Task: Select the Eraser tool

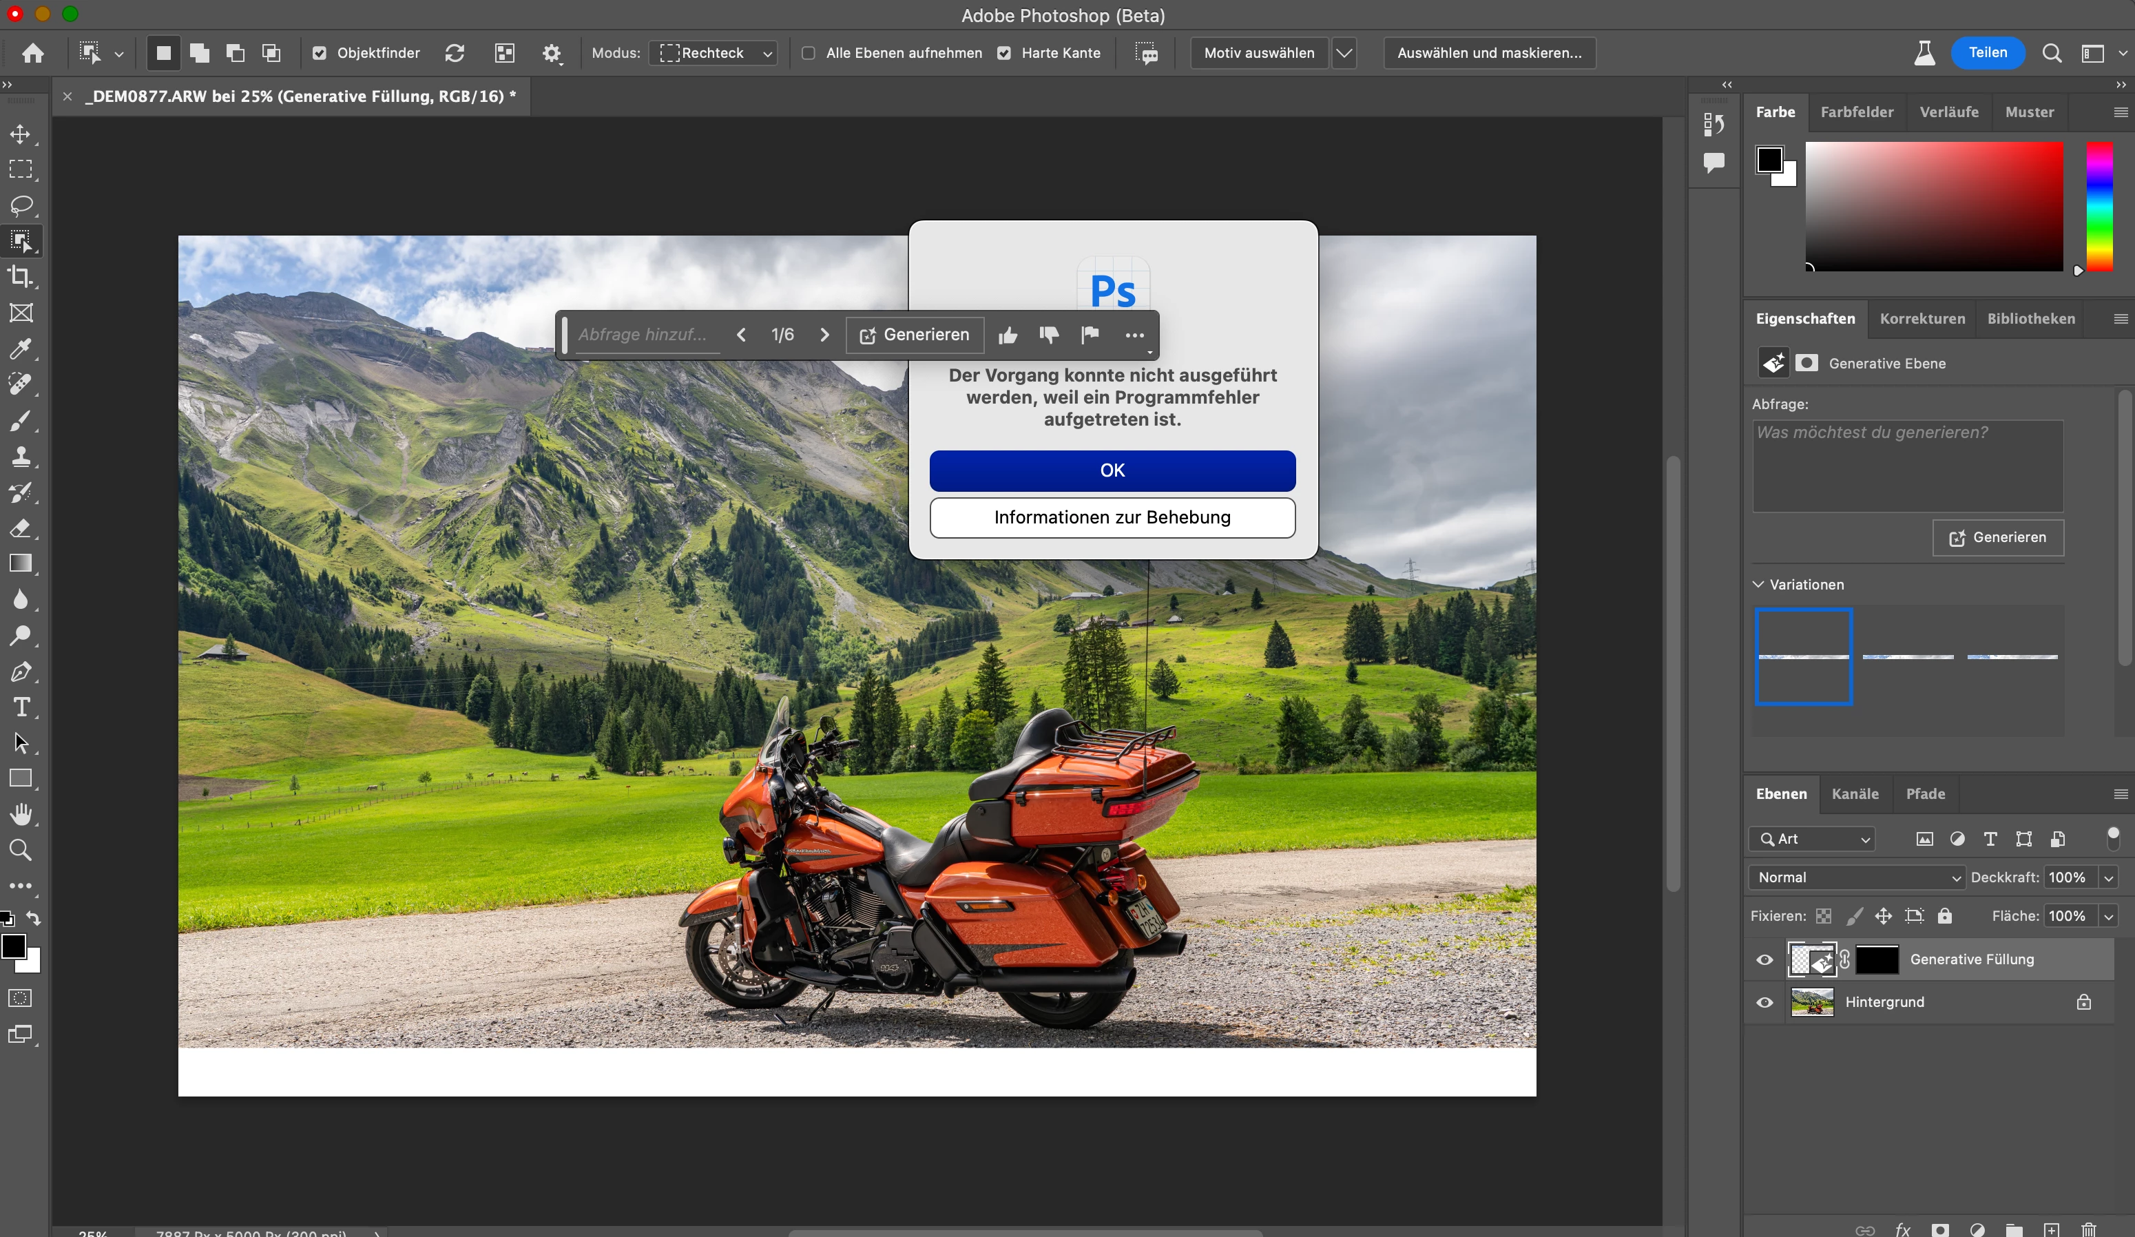Action: [21, 529]
